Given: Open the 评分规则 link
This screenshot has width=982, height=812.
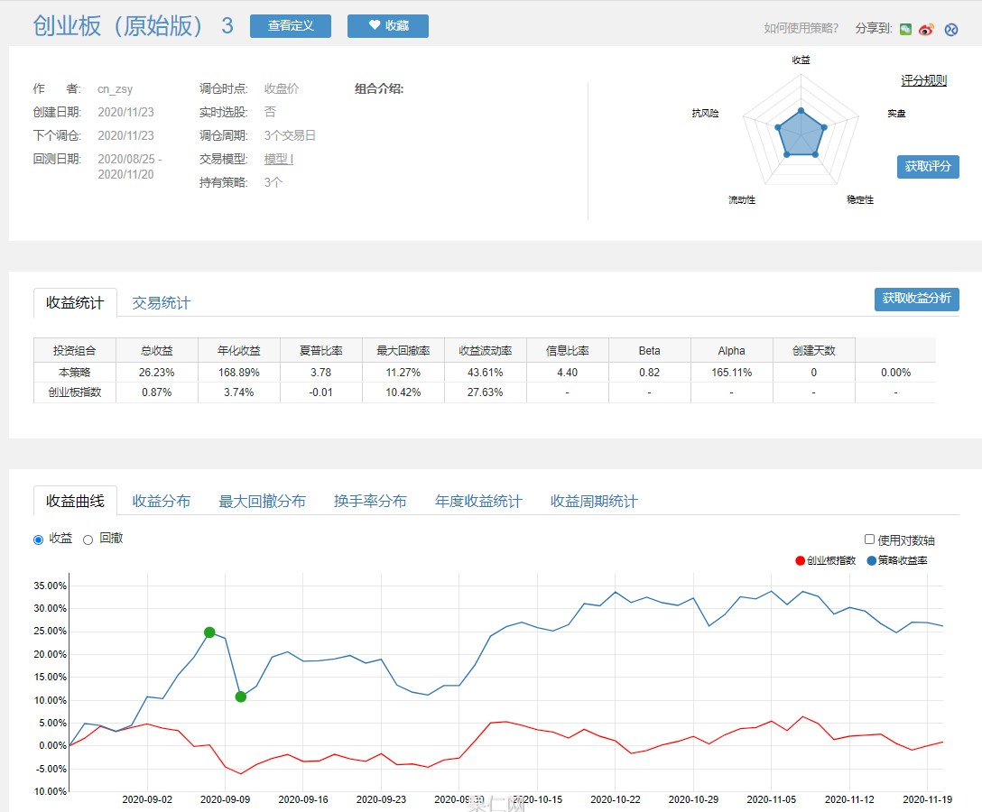Looking at the screenshot, I should click(x=923, y=80).
